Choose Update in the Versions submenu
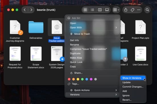 tap(133, 83)
